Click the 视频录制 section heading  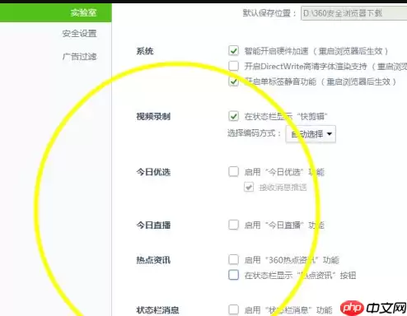click(x=153, y=117)
